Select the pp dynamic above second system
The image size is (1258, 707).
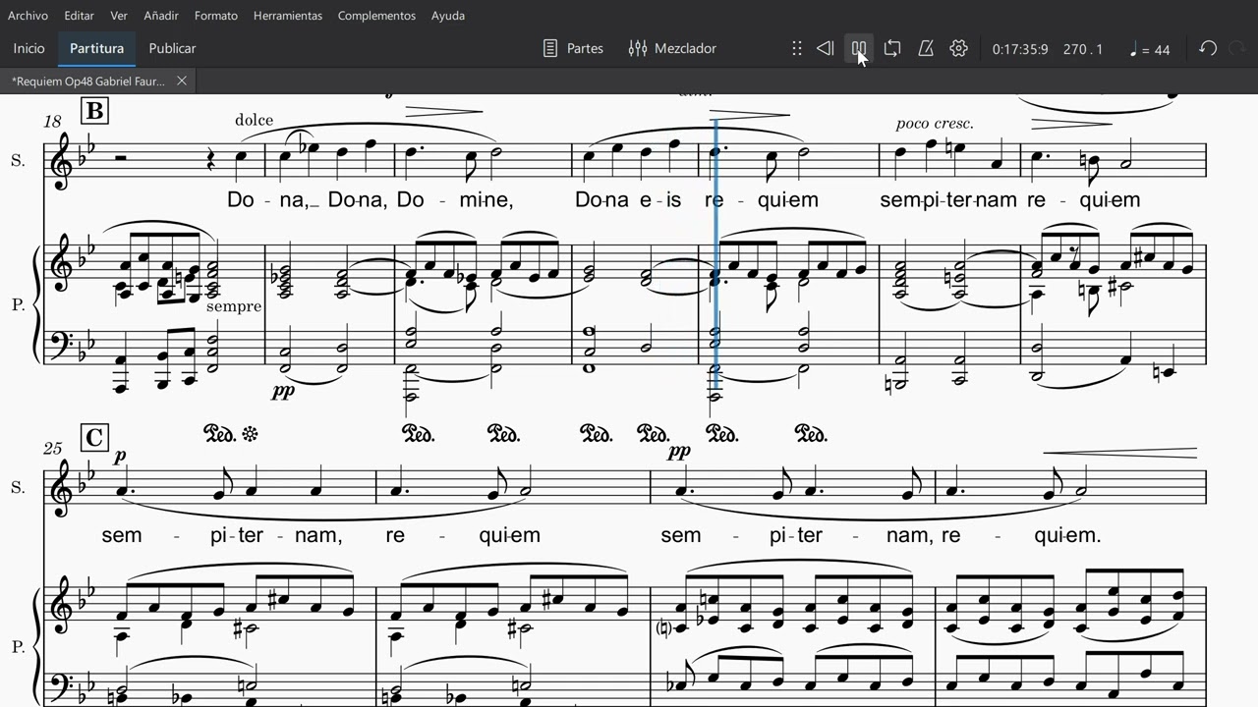pos(679,453)
